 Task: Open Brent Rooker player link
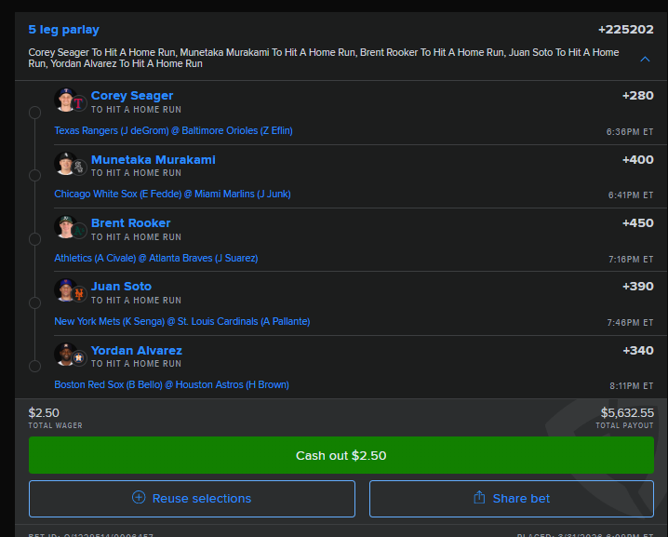tap(131, 223)
